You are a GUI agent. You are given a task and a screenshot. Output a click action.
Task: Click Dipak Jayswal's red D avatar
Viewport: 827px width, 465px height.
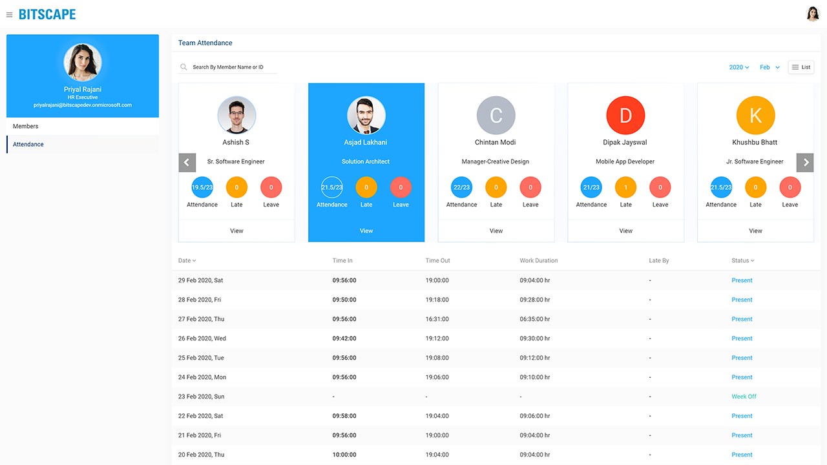625,116
